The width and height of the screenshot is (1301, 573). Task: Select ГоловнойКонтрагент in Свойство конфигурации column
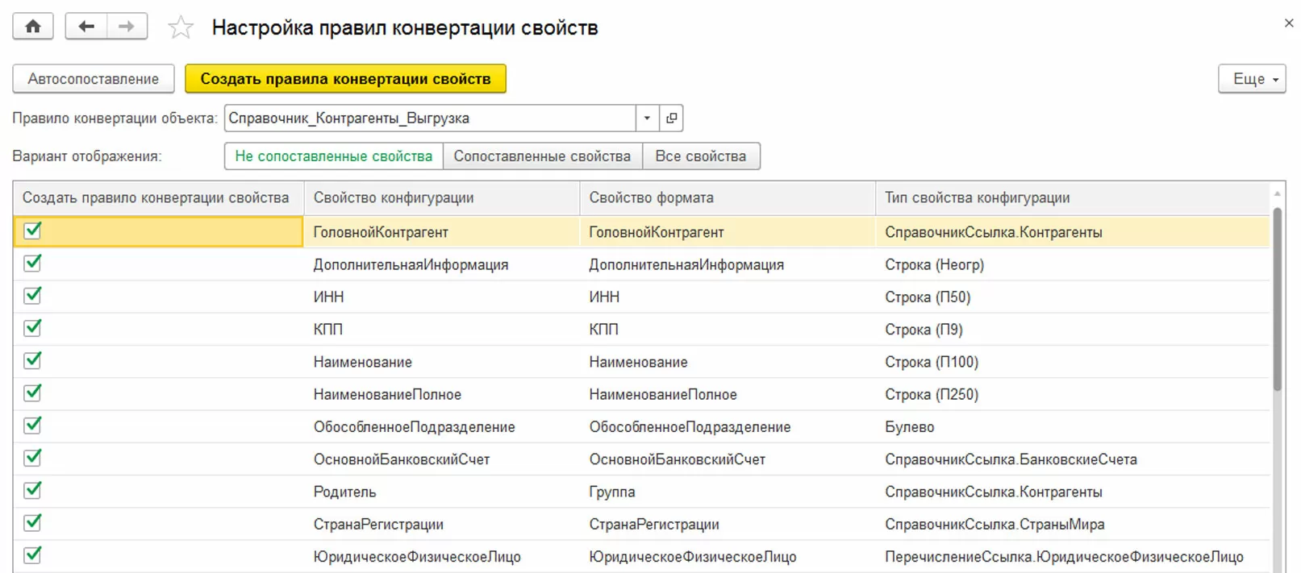pos(442,232)
